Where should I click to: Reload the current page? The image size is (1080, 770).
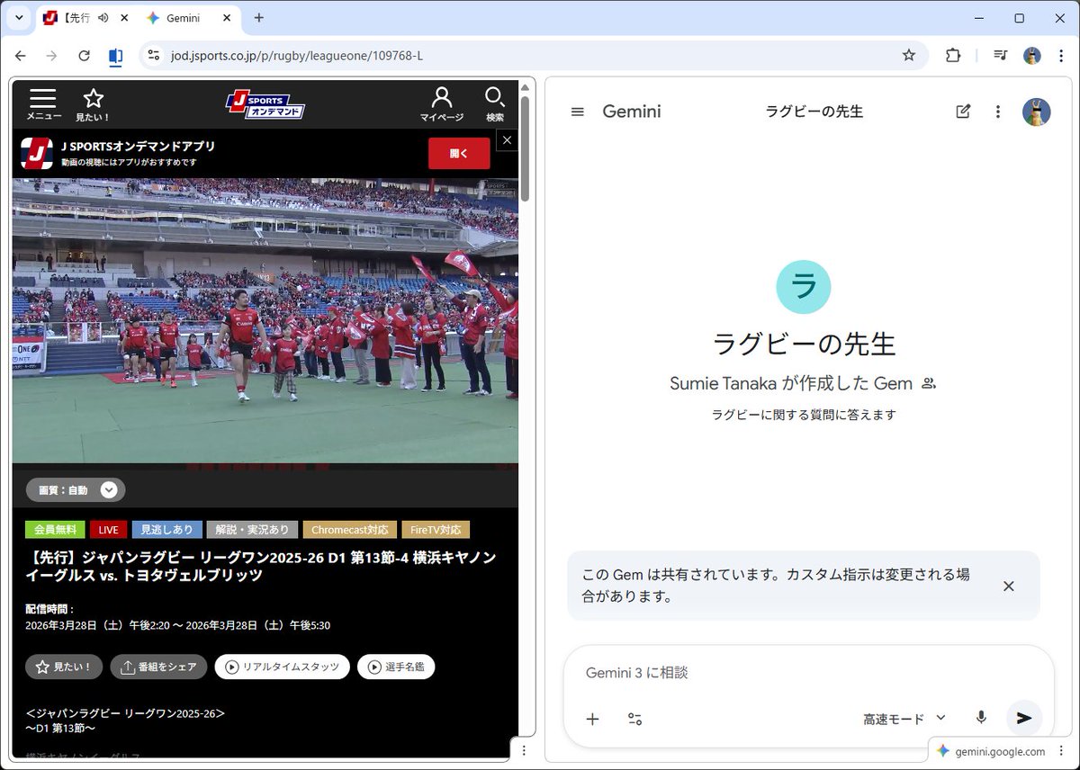tap(84, 56)
